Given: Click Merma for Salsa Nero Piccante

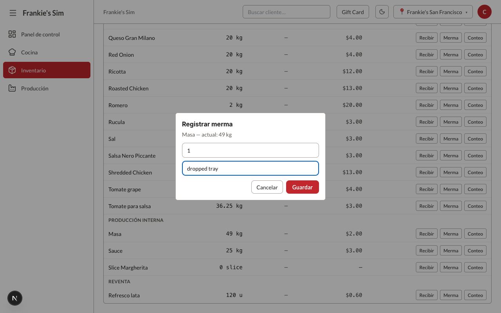Looking at the screenshot, I should point(451,156).
